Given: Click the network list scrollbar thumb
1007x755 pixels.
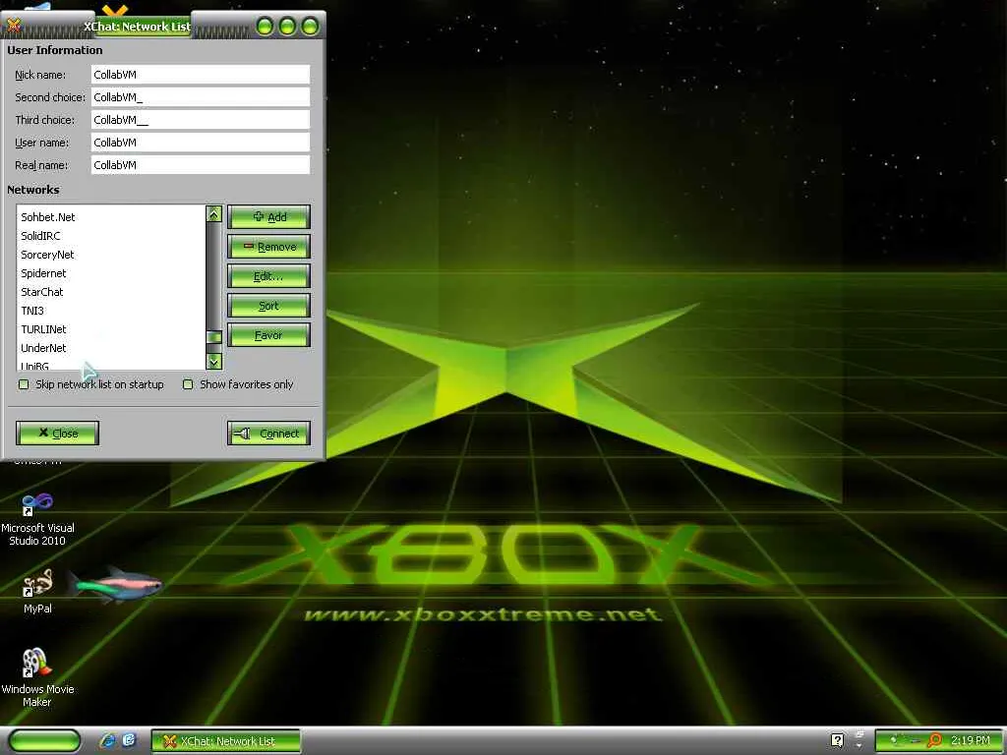Looking at the screenshot, I should coord(213,337).
